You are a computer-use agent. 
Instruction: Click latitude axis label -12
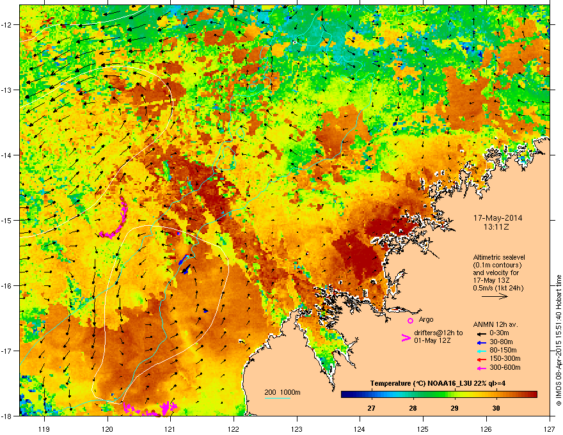coord(7,25)
